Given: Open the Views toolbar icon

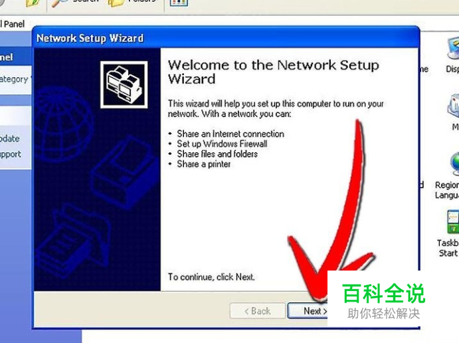Looking at the screenshot, I should [x=179, y=3].
